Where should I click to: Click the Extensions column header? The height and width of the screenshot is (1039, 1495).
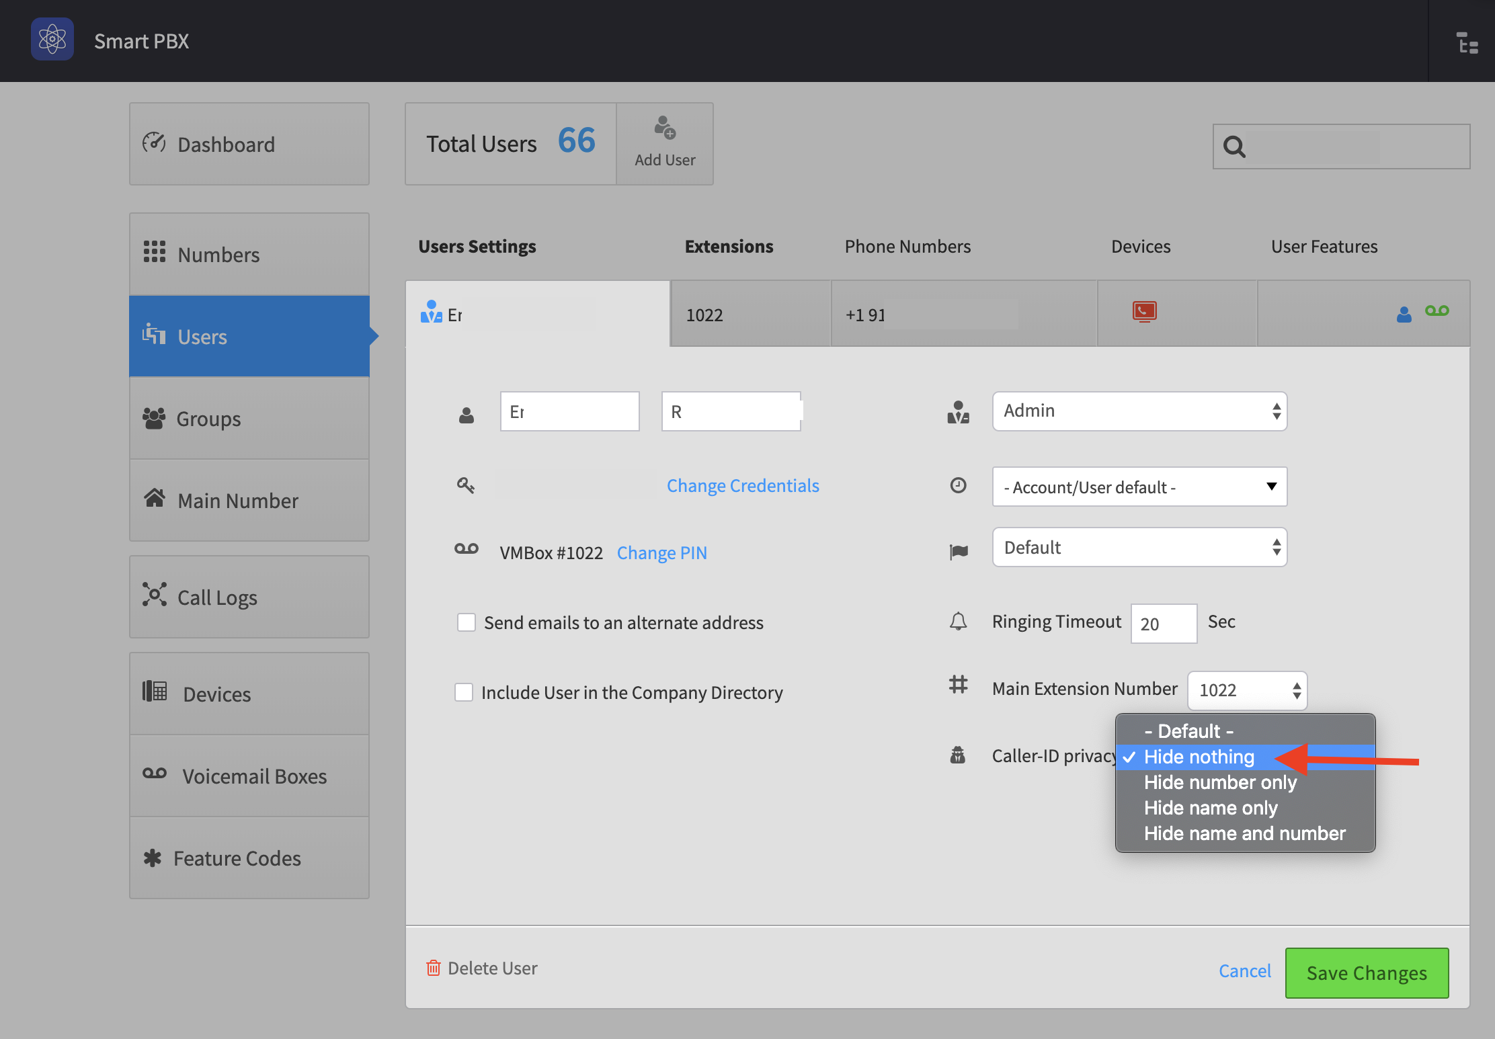pos(729,246)
